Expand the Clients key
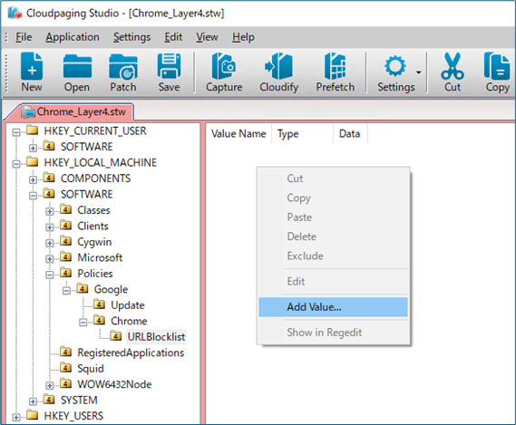Screen dimensions: 516x425 click(49, 227)
